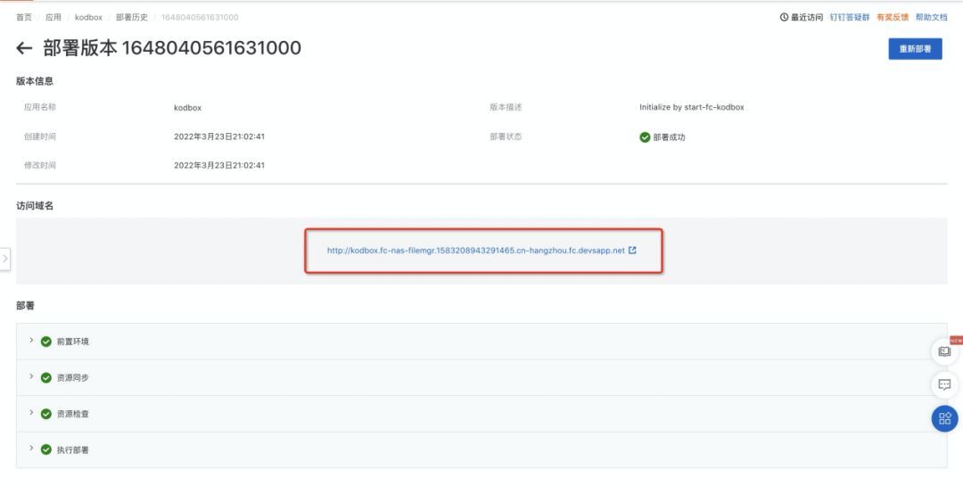Expand the 资源检查 deployment step

point(31,413)
